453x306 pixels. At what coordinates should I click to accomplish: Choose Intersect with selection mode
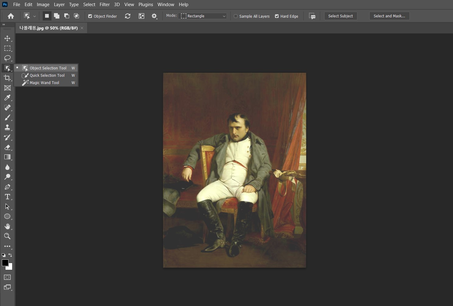click(76, 16)
